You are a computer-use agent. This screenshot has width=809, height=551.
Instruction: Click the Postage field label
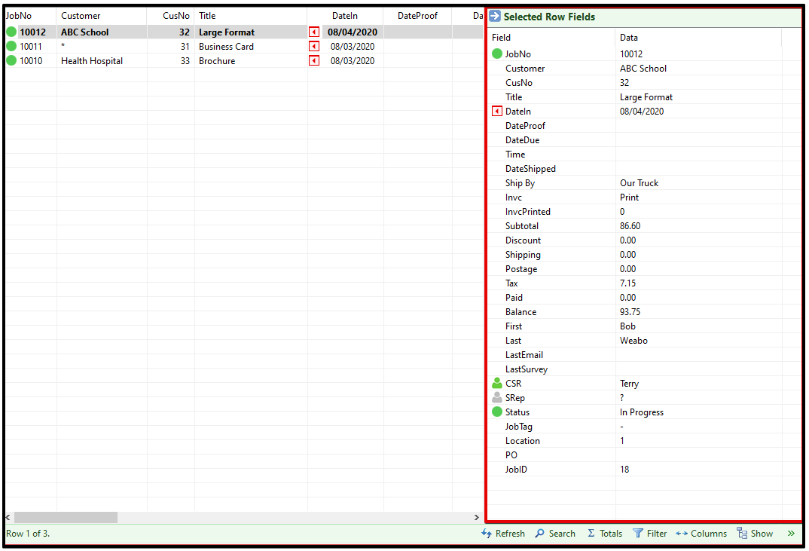521,269
